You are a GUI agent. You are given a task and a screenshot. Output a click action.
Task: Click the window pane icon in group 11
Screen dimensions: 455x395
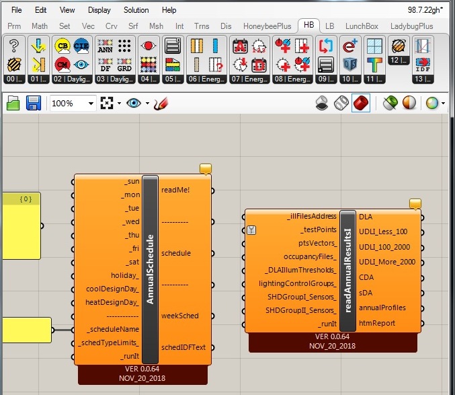374,46
